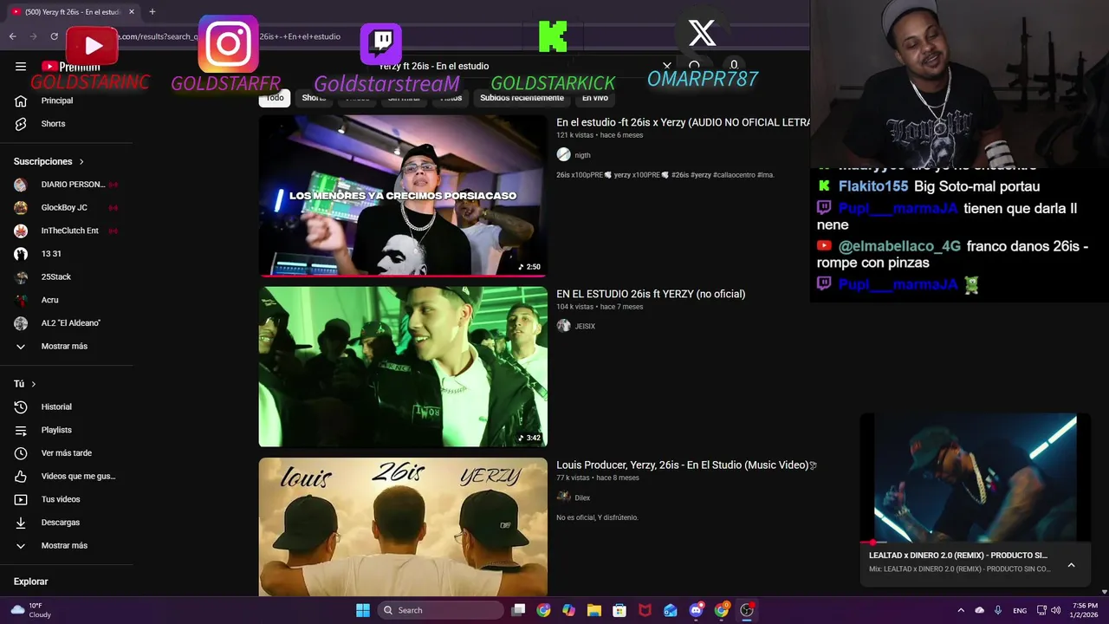Open En el estudio AUDIO NO OFICIAL title
1109x624 pixels.
click(x=683, y=123)
